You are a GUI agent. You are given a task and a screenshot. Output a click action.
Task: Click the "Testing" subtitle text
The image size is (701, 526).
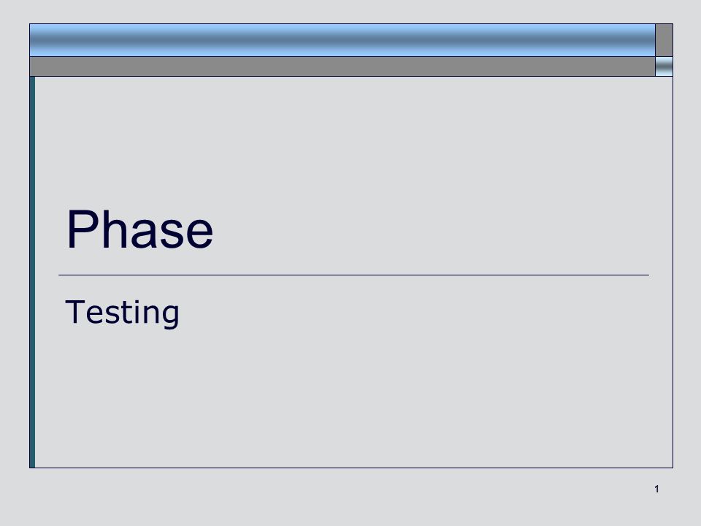coord(122,313)
